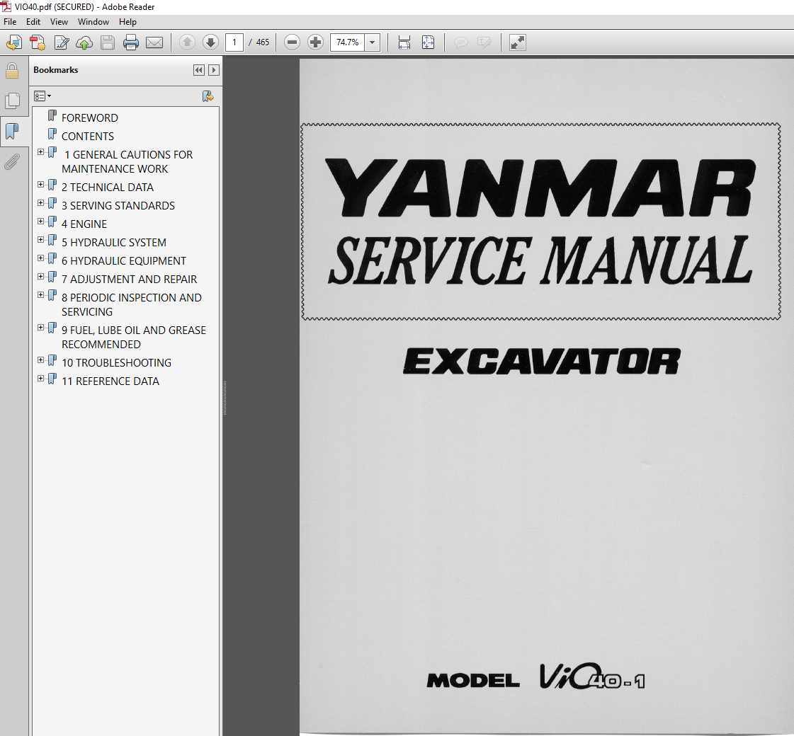The width and height of the screenshot is (794, 736).
Task: Zoom in with the plus button
Action: point(315,42)
